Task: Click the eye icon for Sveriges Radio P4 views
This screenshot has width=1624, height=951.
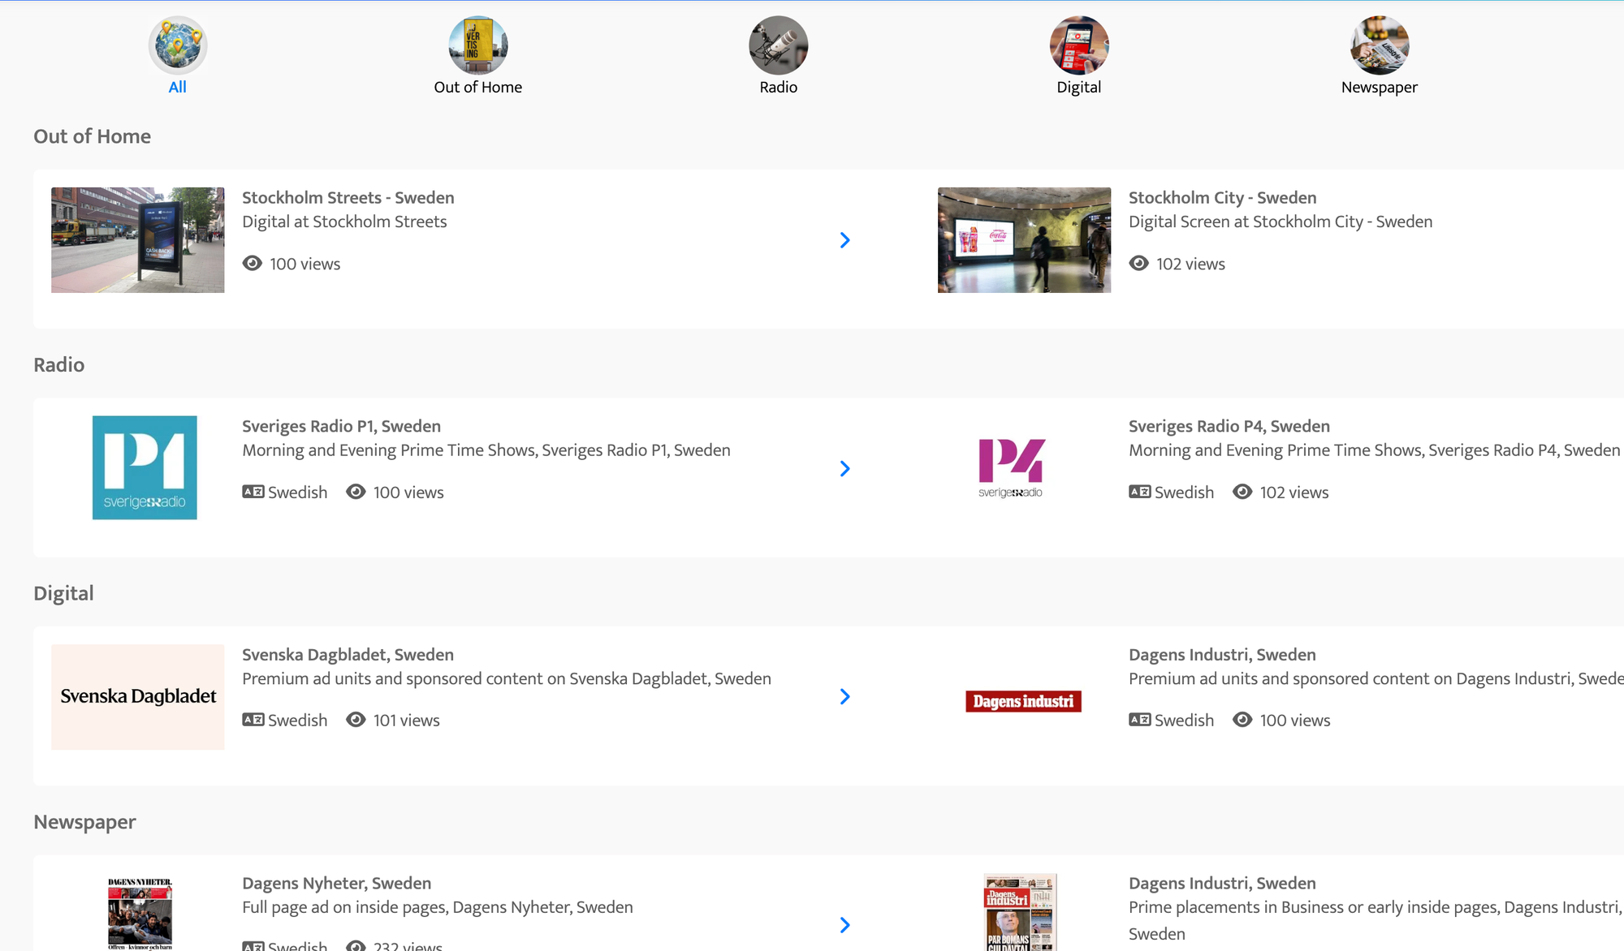Action: click(1242, 492)
